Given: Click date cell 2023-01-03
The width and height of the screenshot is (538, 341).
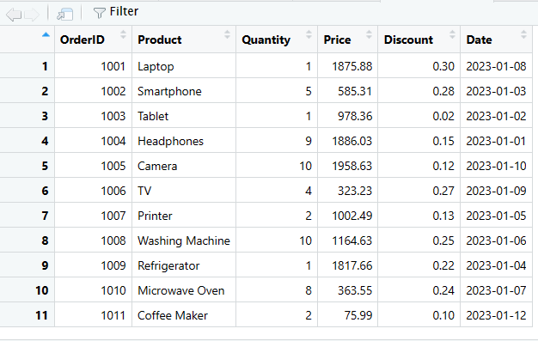Looking at the screenshot, I should click(496, 91).
